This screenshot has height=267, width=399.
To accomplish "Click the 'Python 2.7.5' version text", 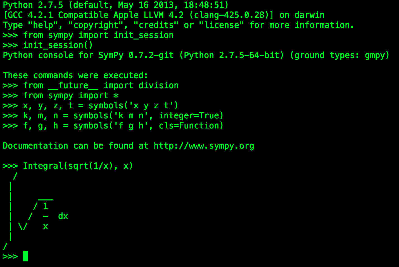I will [33, 5].
